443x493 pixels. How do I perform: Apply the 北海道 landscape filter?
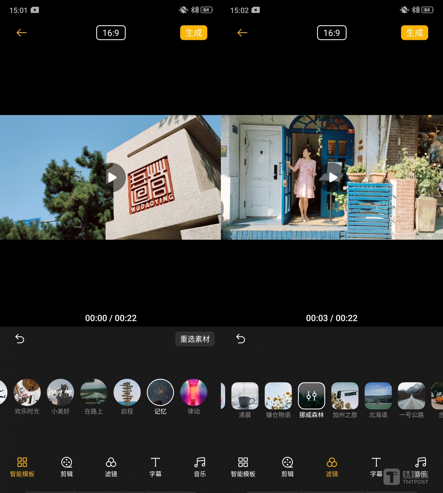[378, 396]
